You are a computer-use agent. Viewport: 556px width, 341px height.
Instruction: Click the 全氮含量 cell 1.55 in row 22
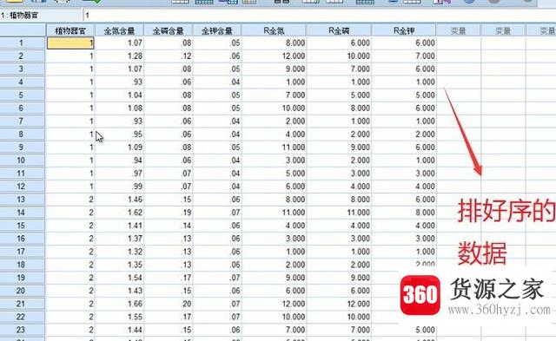119,317
